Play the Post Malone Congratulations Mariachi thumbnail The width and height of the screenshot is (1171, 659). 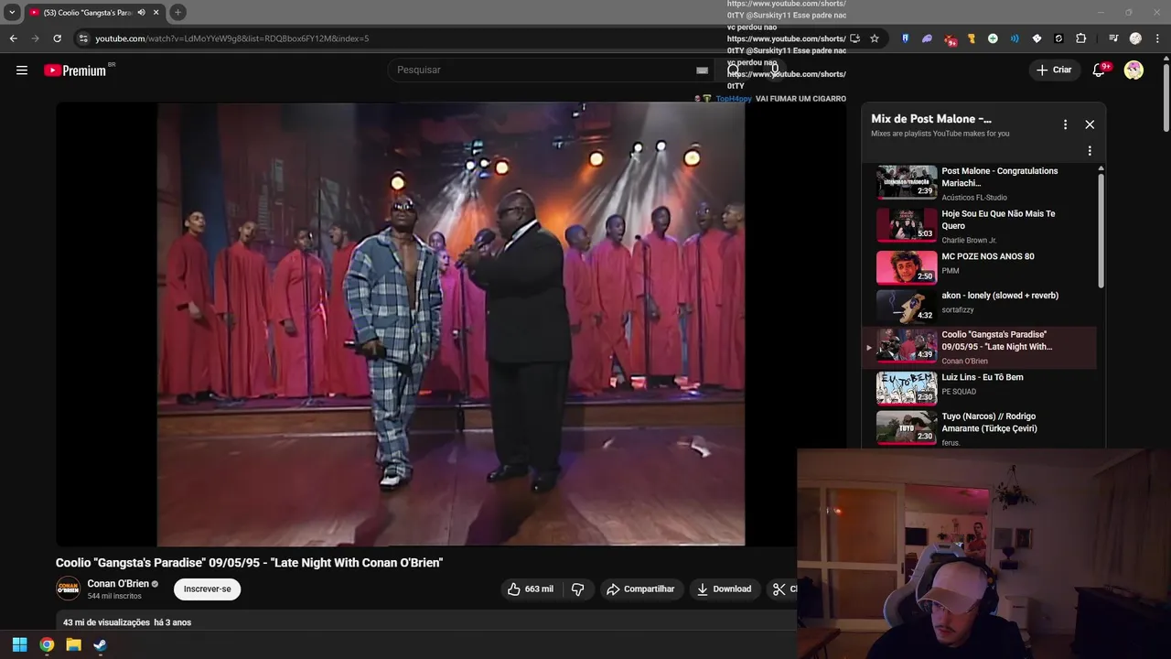907,181
